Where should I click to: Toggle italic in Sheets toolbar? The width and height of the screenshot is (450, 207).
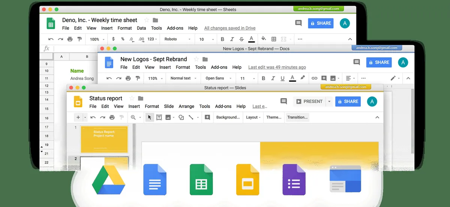click(232, 39)
